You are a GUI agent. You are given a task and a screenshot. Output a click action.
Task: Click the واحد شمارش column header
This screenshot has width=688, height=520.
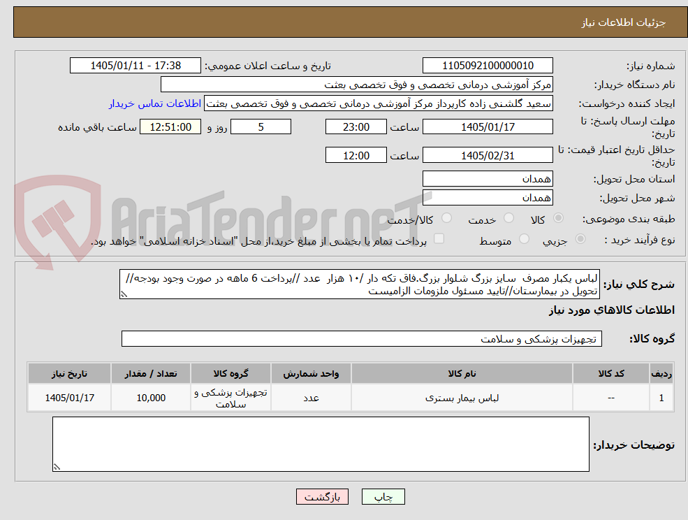point(311,374)
